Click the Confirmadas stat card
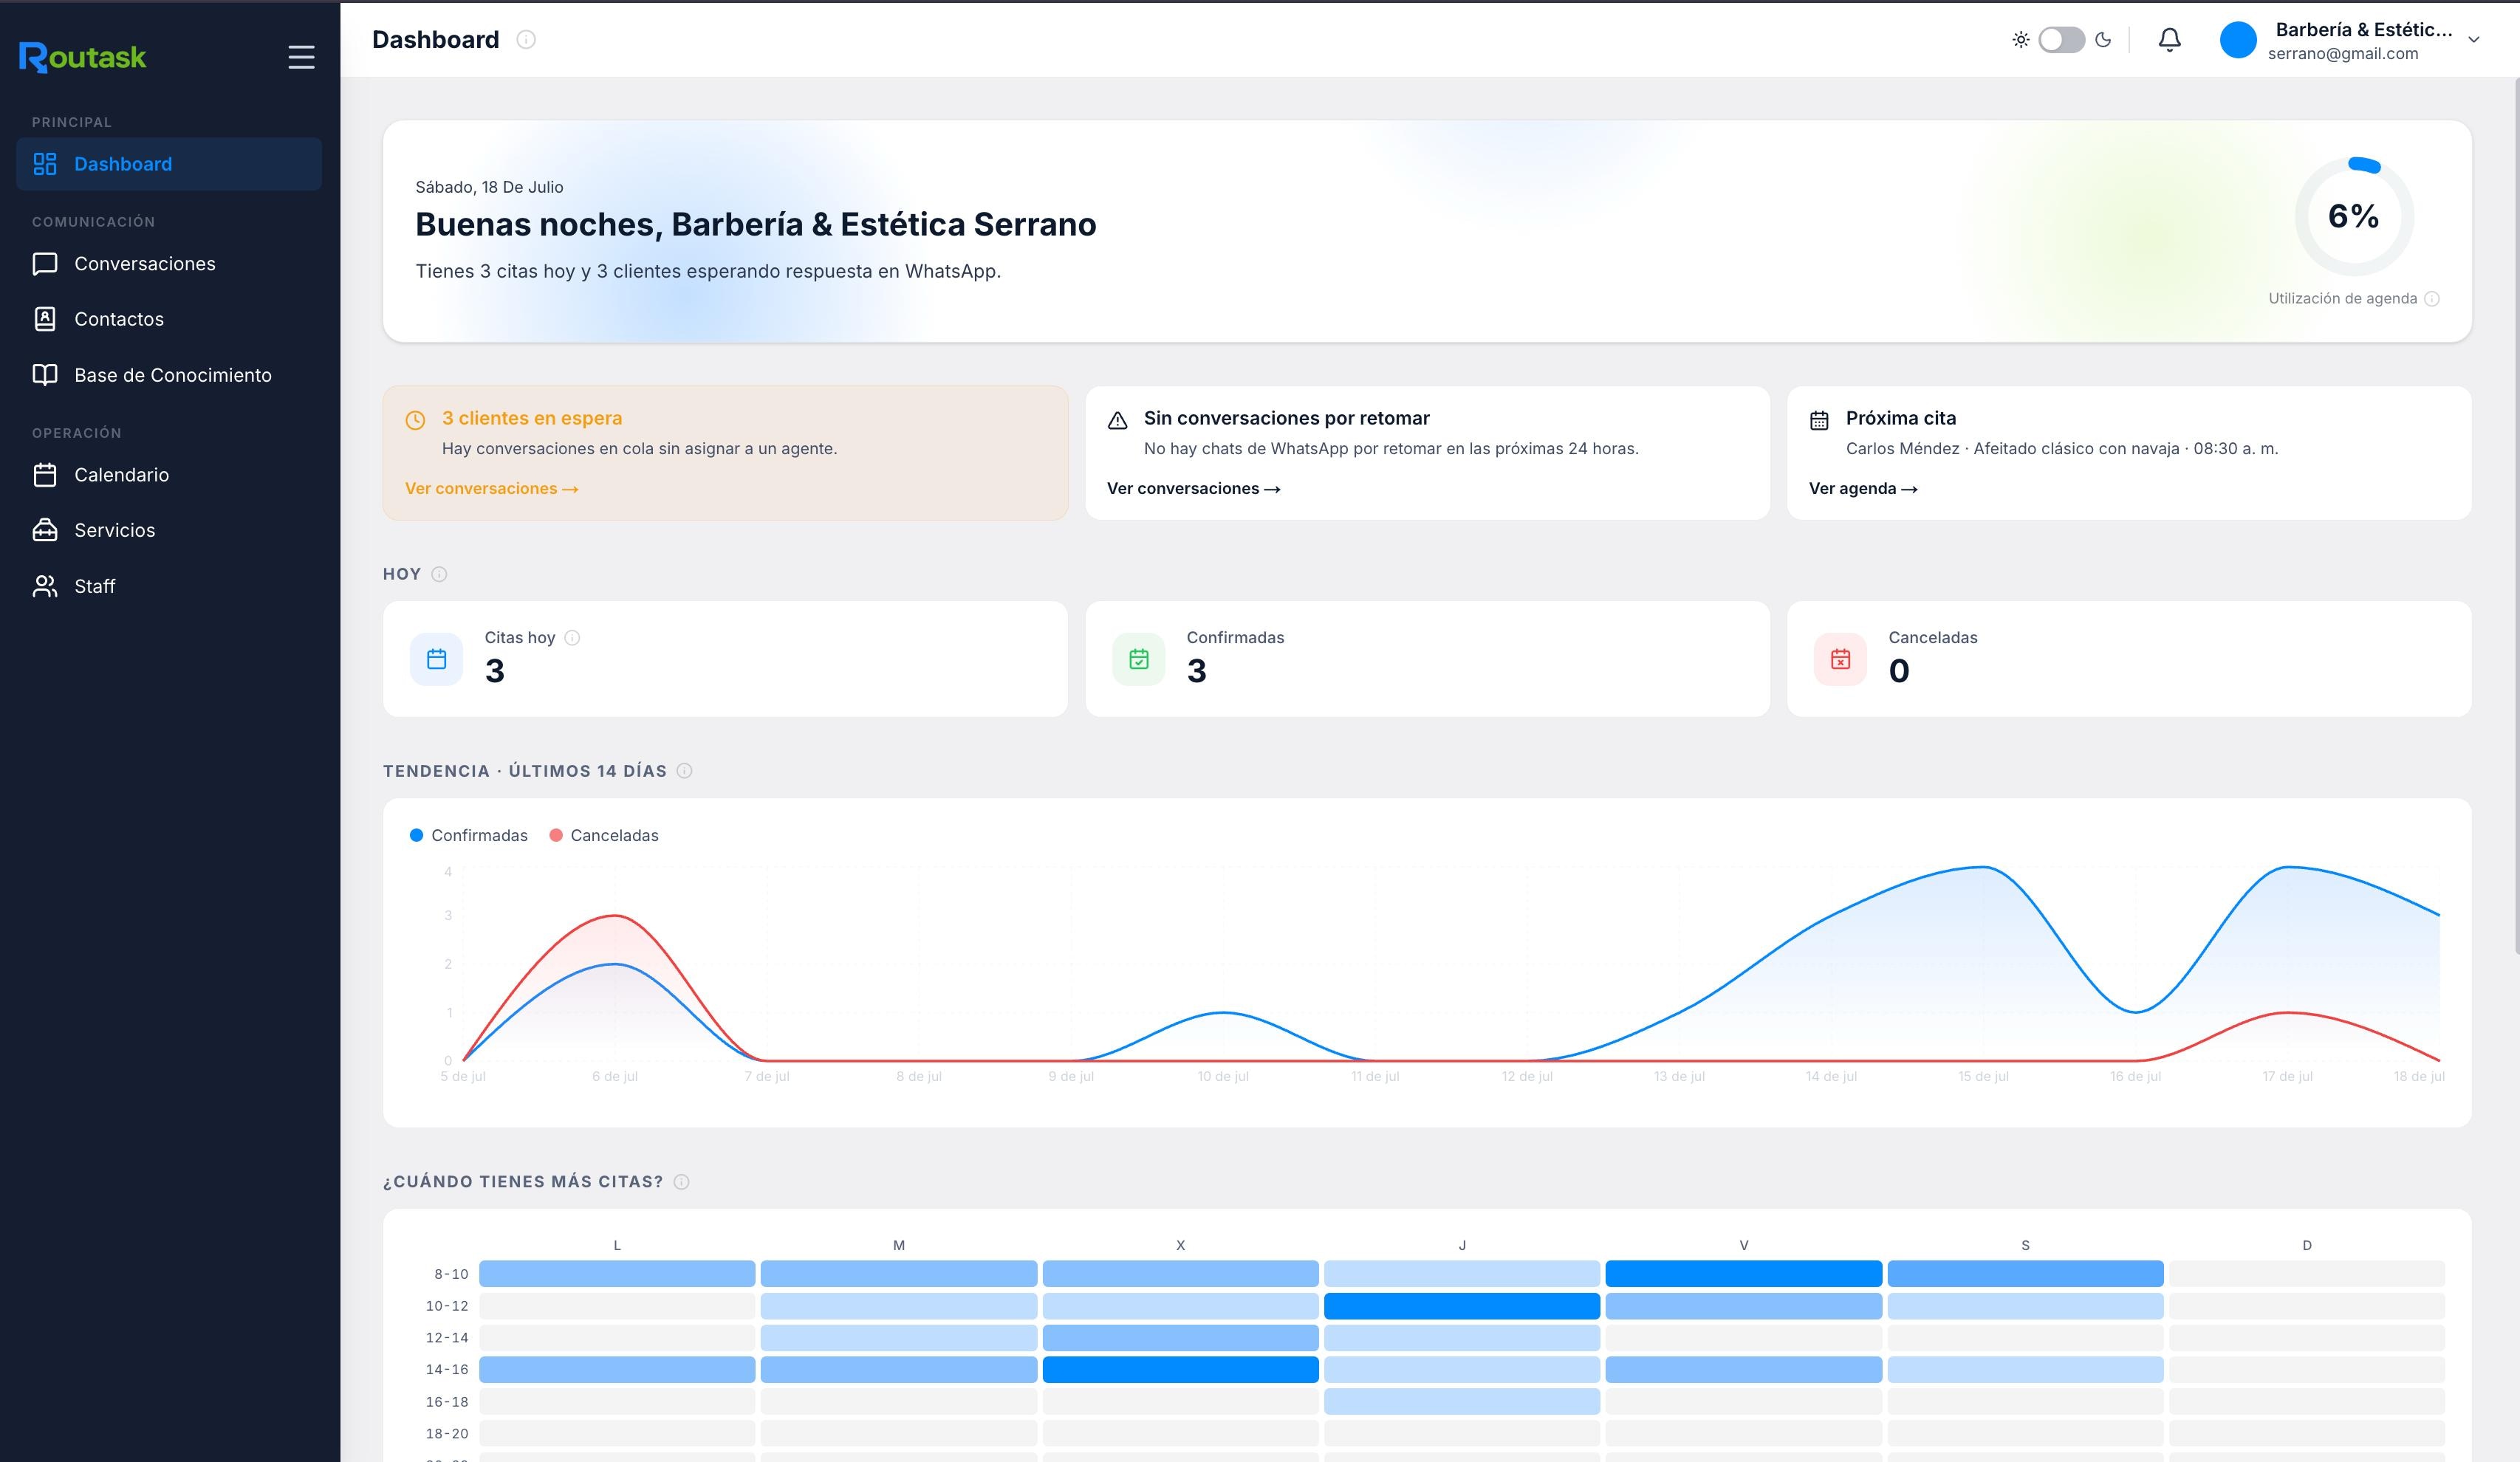Viewport: 2520px width, 1462px height. tap(1427, 659)
